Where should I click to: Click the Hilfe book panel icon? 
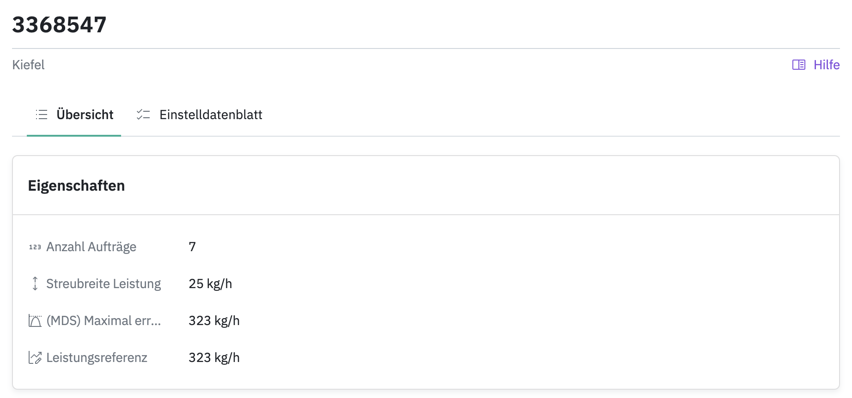click(x=798, y=65)
